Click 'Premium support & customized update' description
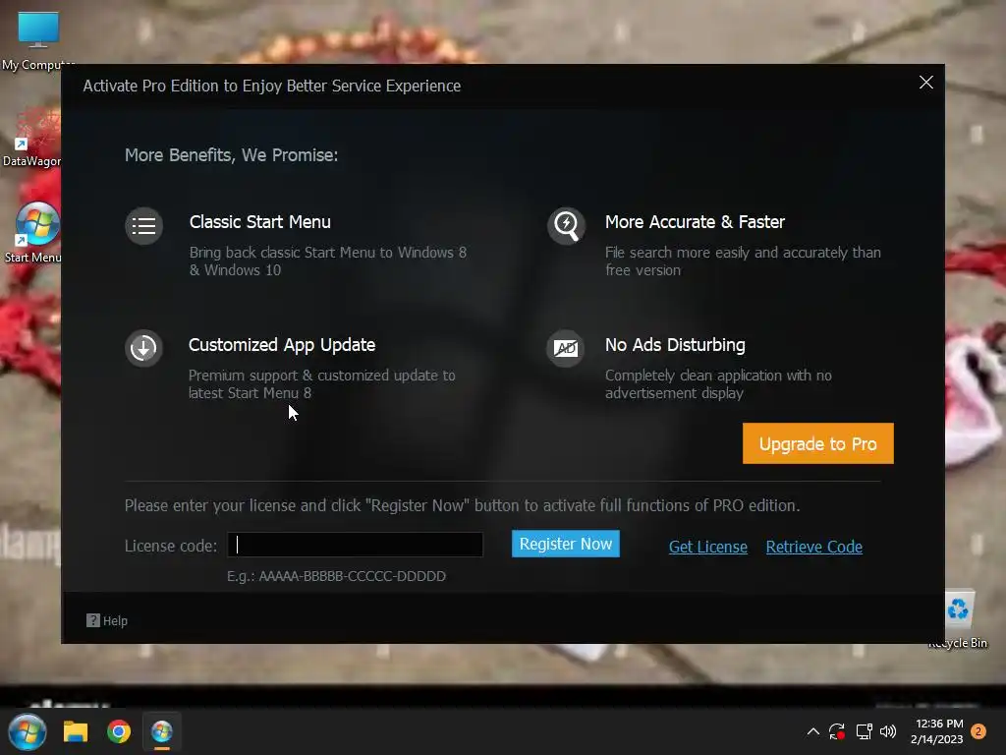This screenshot has height=755, width=1006. [322, 384]
